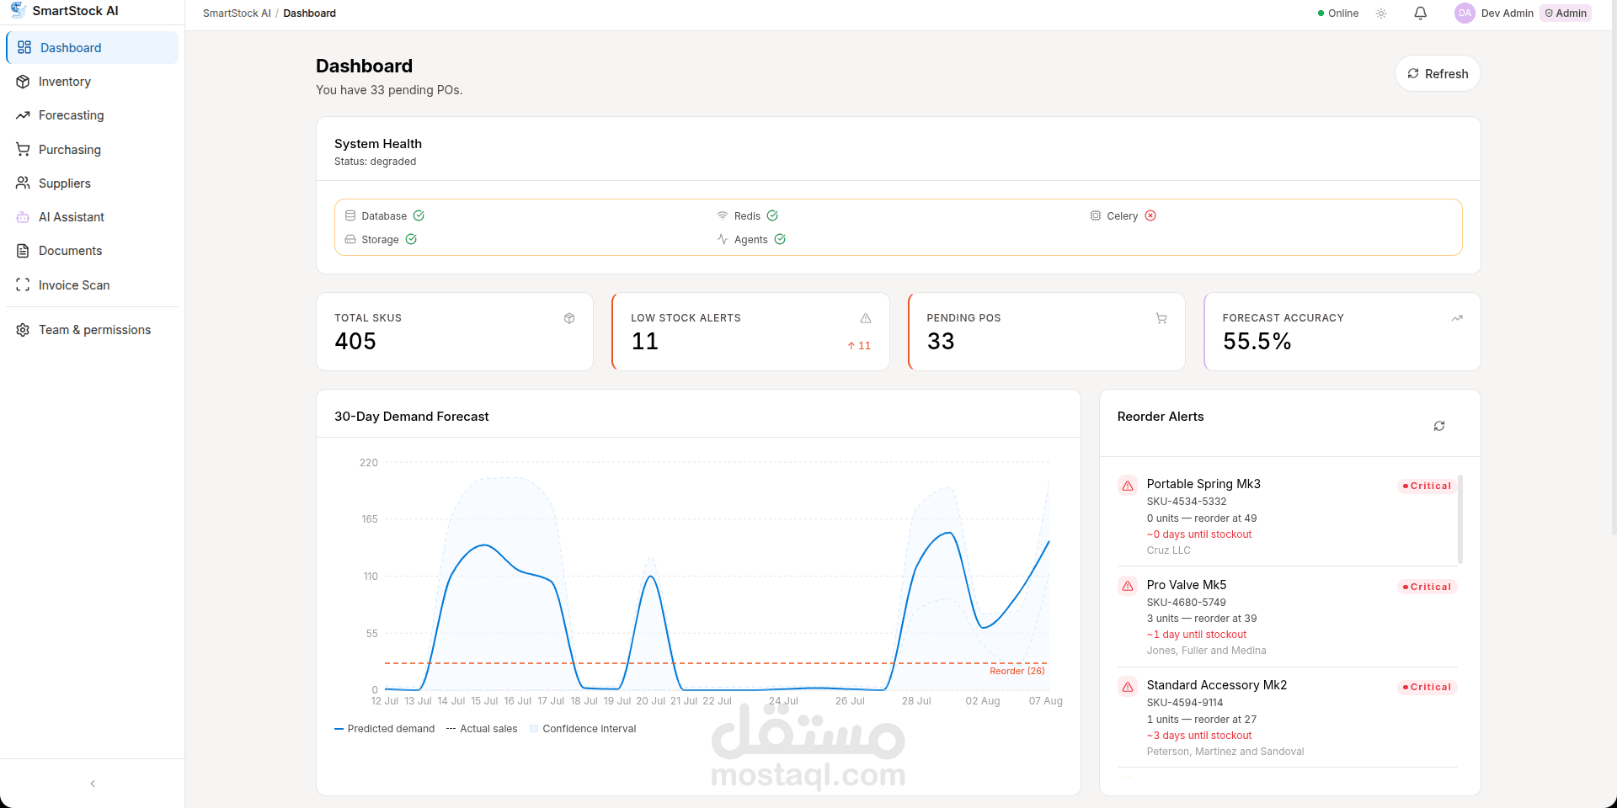Click the Pro Valve Mk5 alert icon
This screenshot has width=1617, height=808.
point(1128,586)
